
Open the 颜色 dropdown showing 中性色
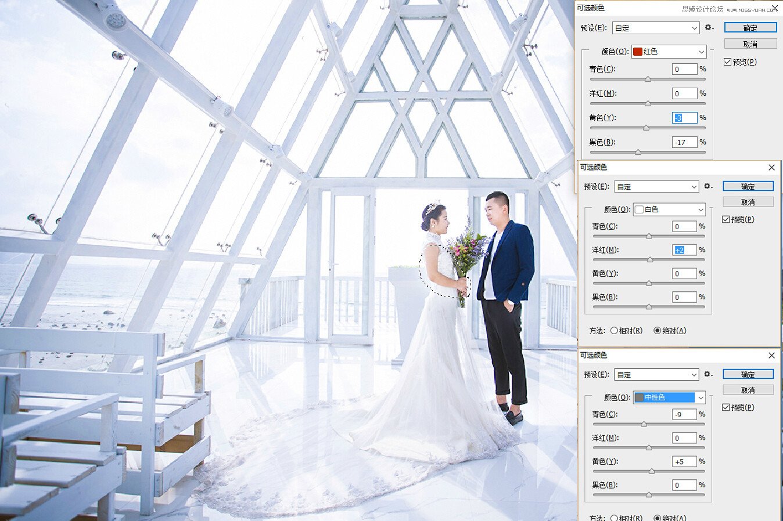[x=669, y=397]
